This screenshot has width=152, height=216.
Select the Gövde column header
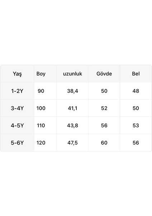tap(104, 74)
